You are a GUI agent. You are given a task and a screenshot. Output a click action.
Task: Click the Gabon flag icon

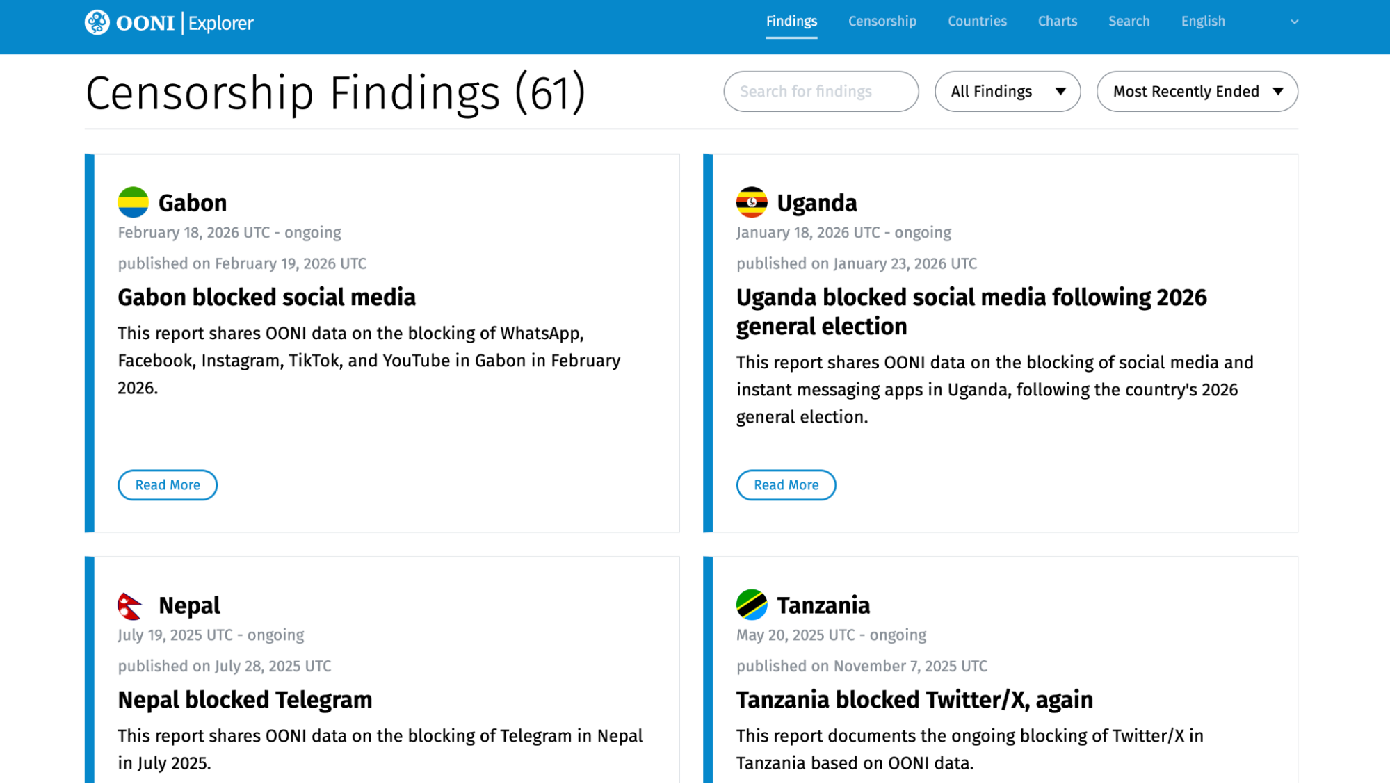pos(133,202)
